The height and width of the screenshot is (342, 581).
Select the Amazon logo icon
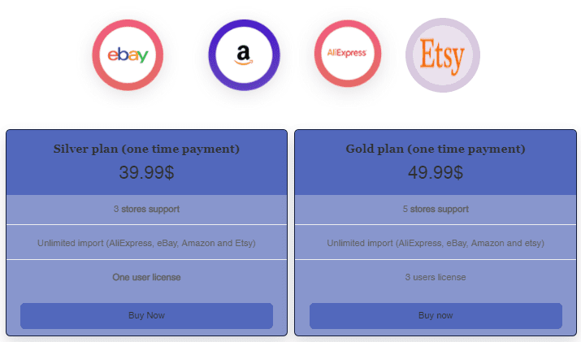[x=245, y=55]
